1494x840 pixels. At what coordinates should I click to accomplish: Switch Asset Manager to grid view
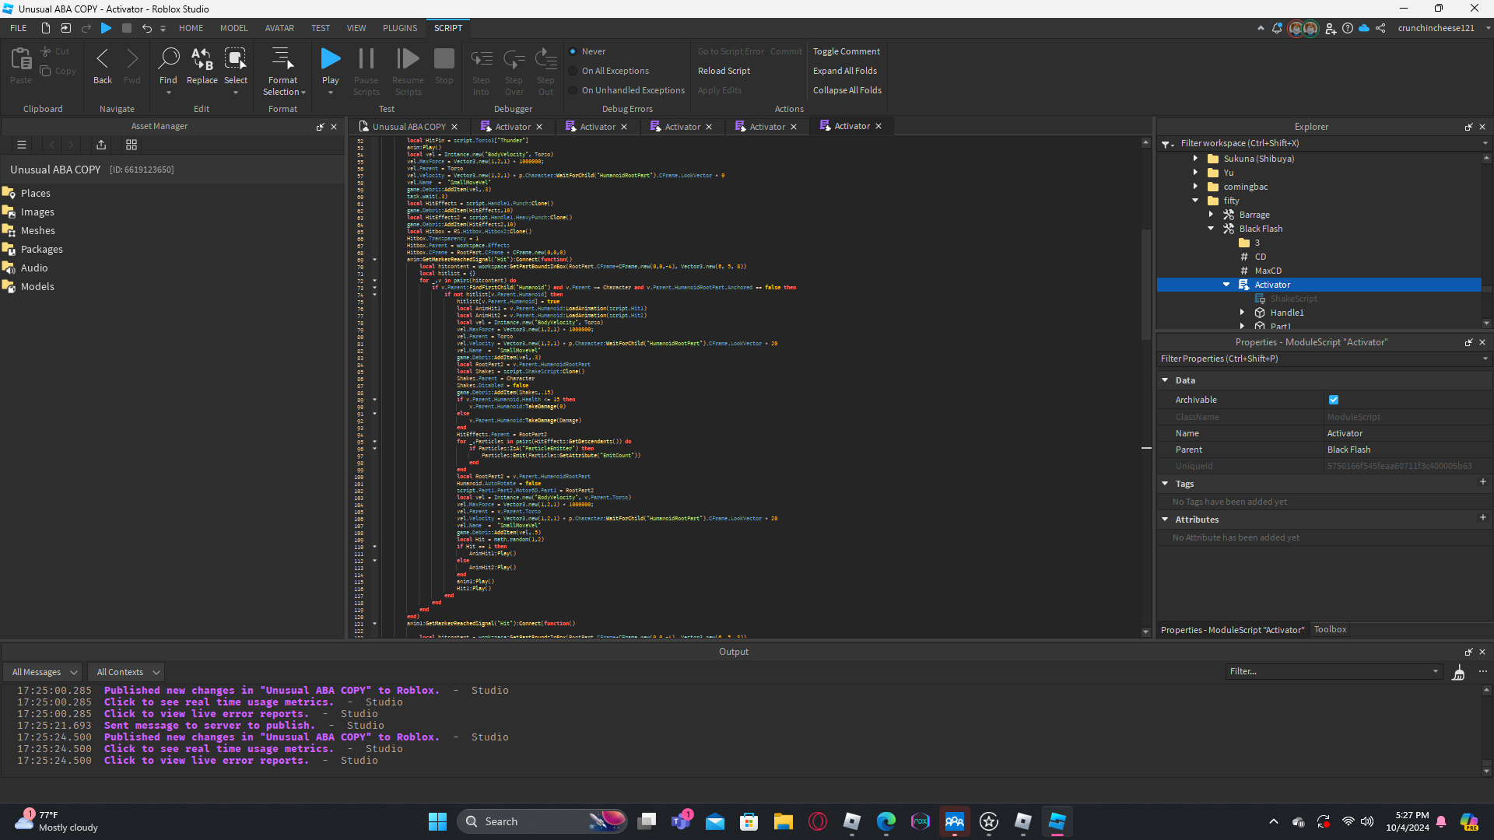tap(132, 145)
